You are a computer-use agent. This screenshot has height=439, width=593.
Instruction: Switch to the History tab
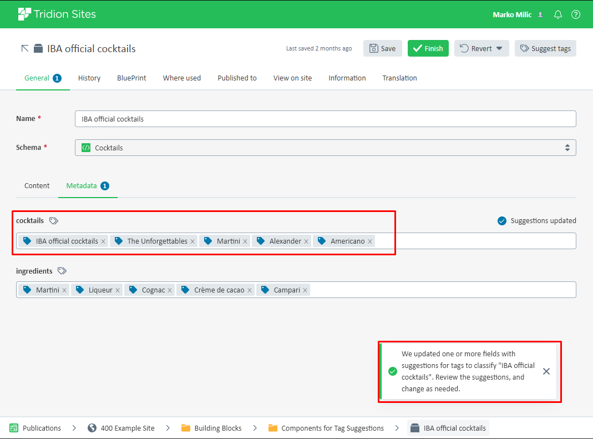pyautogui.click(x=89, y=78)
